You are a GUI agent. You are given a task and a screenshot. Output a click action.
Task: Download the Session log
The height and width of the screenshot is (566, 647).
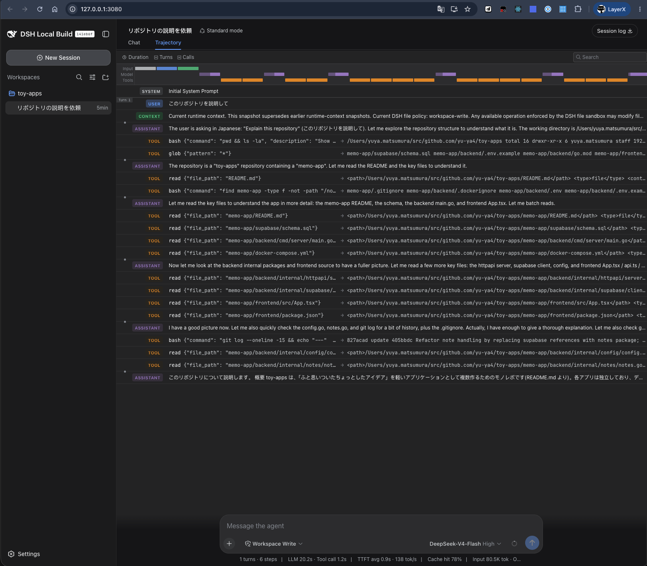pos(615,31)
